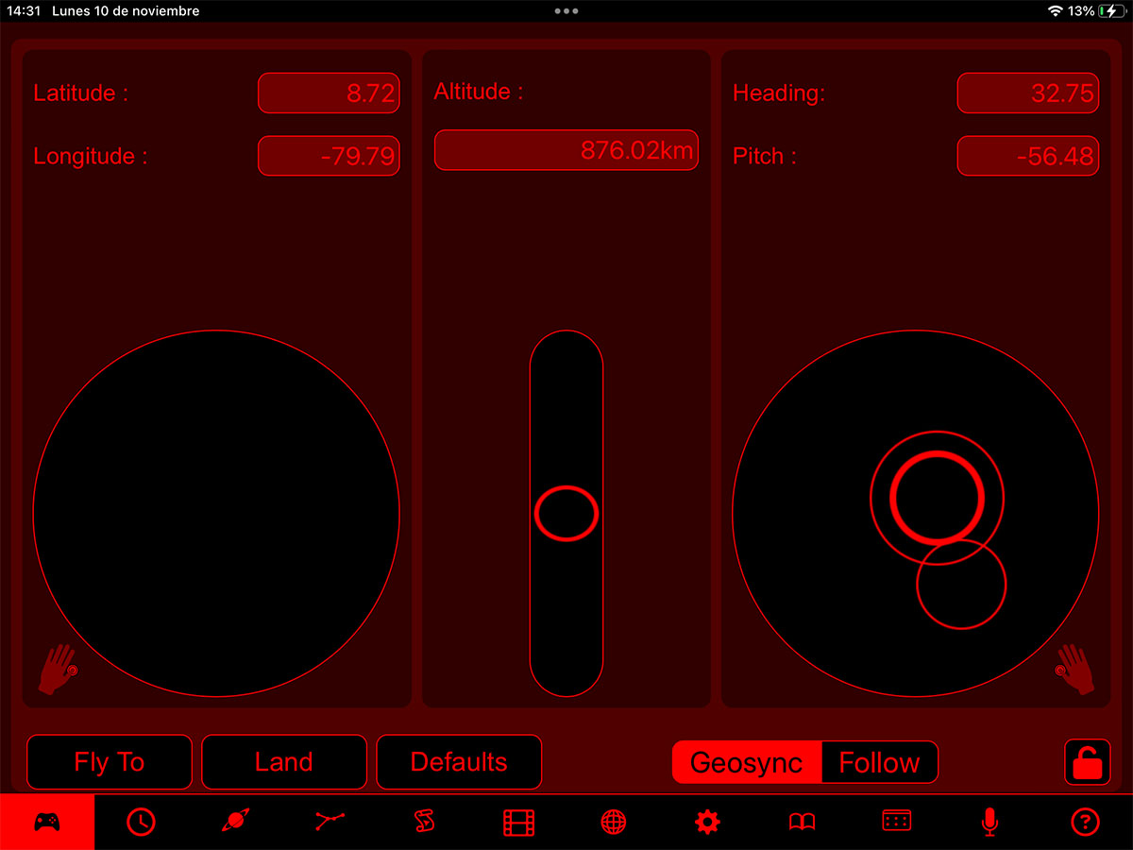Open the help question mark panel
The image size is (1133, 850).
[1084, 821]
